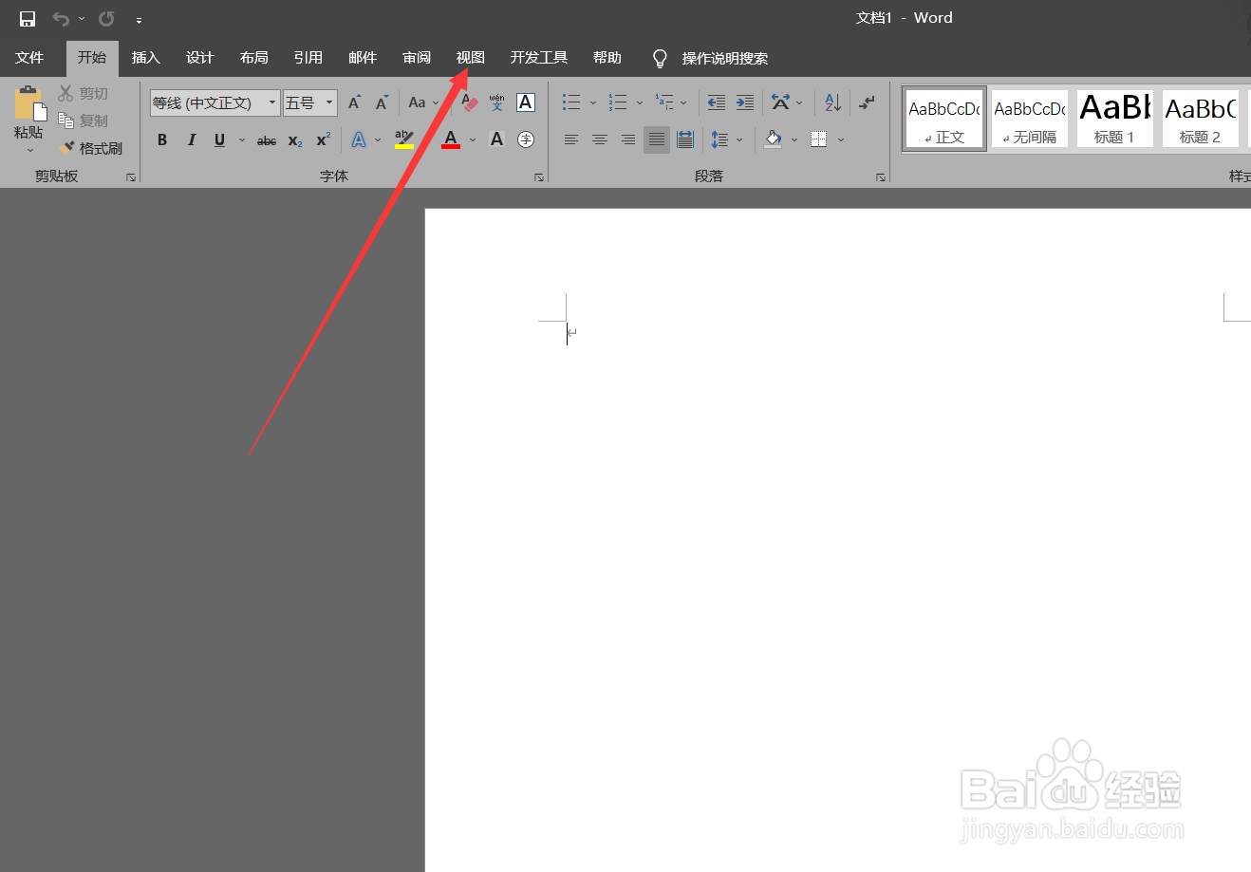Apply a character border with the boxed A
Viewport: 1251px width, 872px height.
pos(526,102)
